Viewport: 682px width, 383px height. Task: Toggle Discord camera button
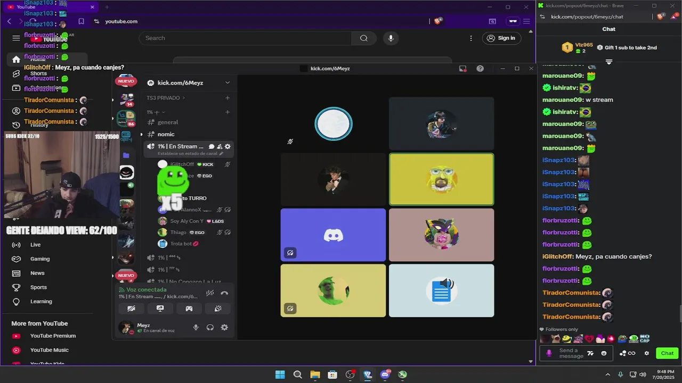(131, 309)
